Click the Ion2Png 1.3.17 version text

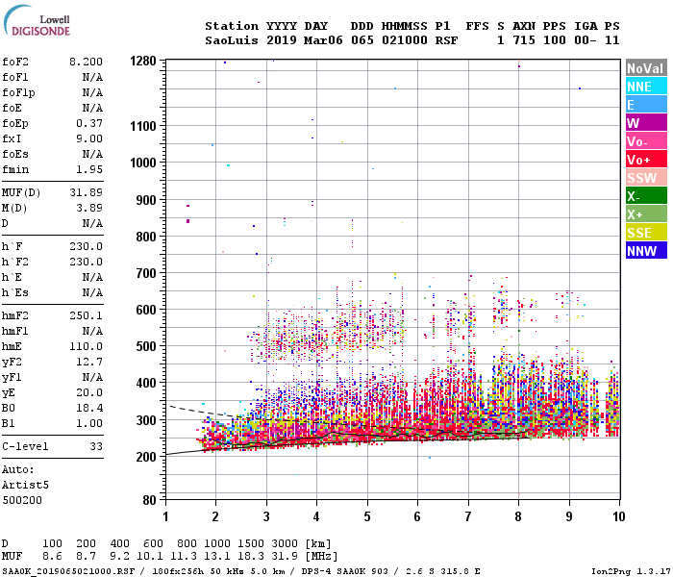(x=630, y=571)
